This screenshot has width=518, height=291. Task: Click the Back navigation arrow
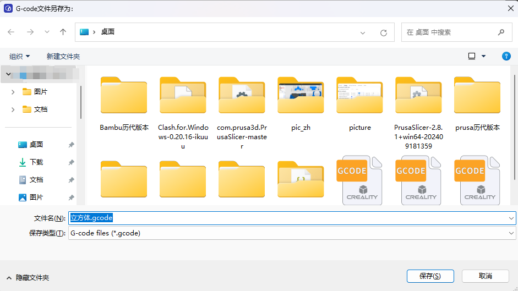(x=11, y=32)
